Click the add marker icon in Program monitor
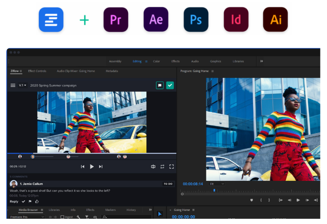 pyautogui.click(x=252, y=200)
